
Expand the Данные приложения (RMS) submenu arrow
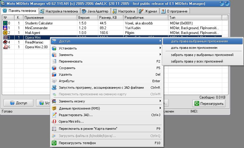(x=160, y=108)
